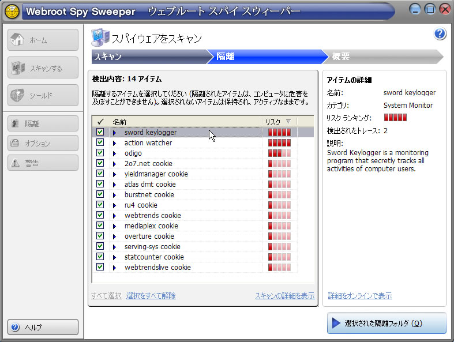454x342 pixels.
Task: Expand webtrends cookie row arrow
Action: [114, 216]
